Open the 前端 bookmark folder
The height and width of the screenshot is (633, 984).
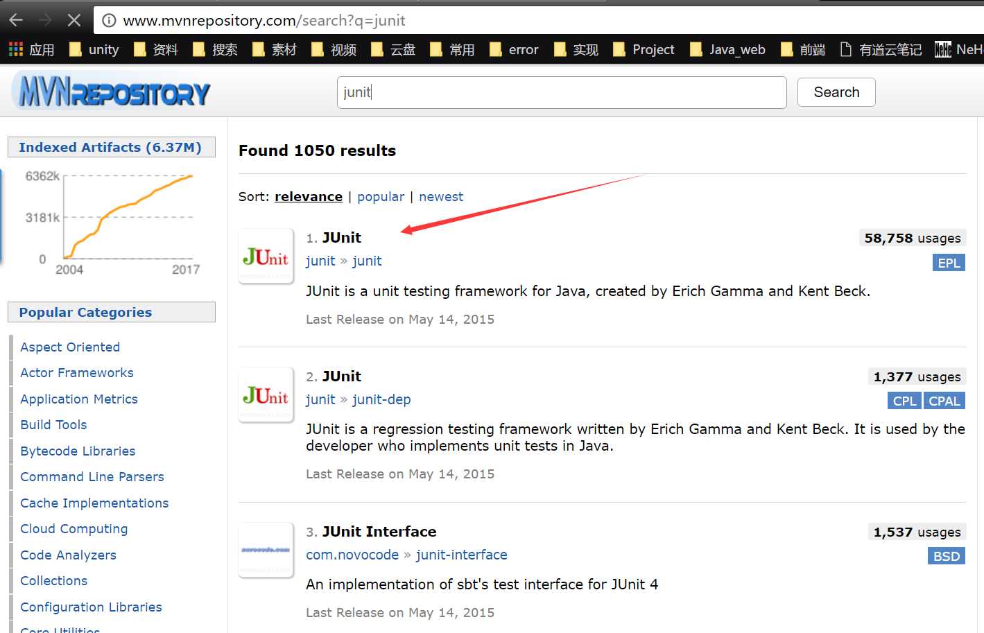click(x=803, y=49)
